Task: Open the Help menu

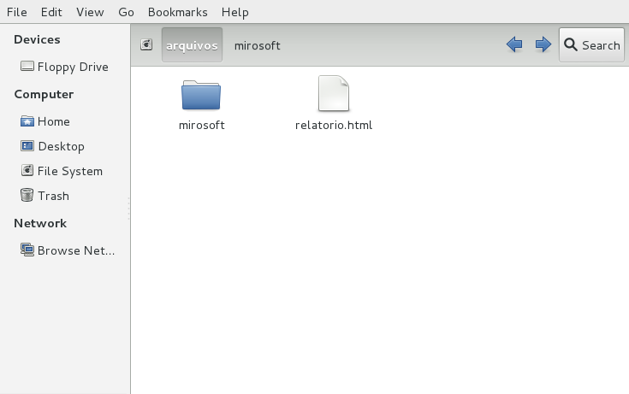Action: click(234, 12)
